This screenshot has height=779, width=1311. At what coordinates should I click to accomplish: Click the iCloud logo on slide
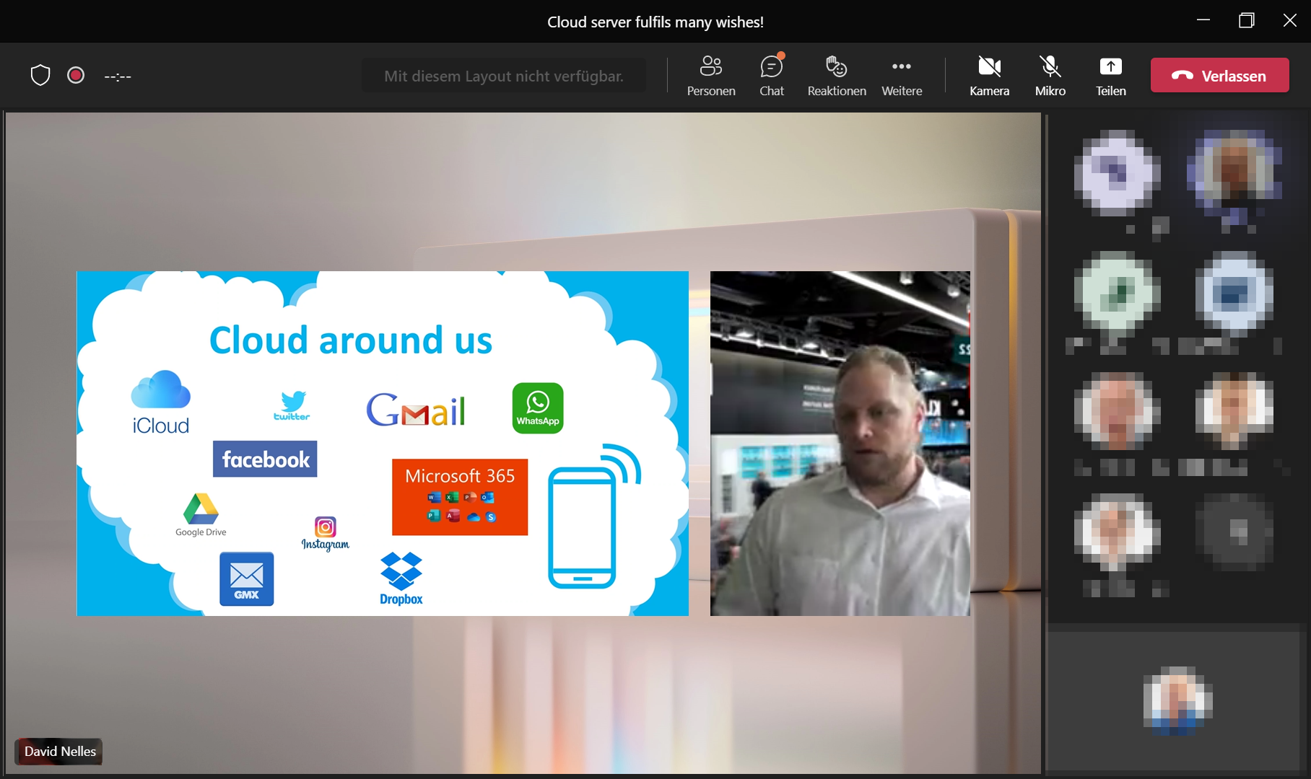160,402
